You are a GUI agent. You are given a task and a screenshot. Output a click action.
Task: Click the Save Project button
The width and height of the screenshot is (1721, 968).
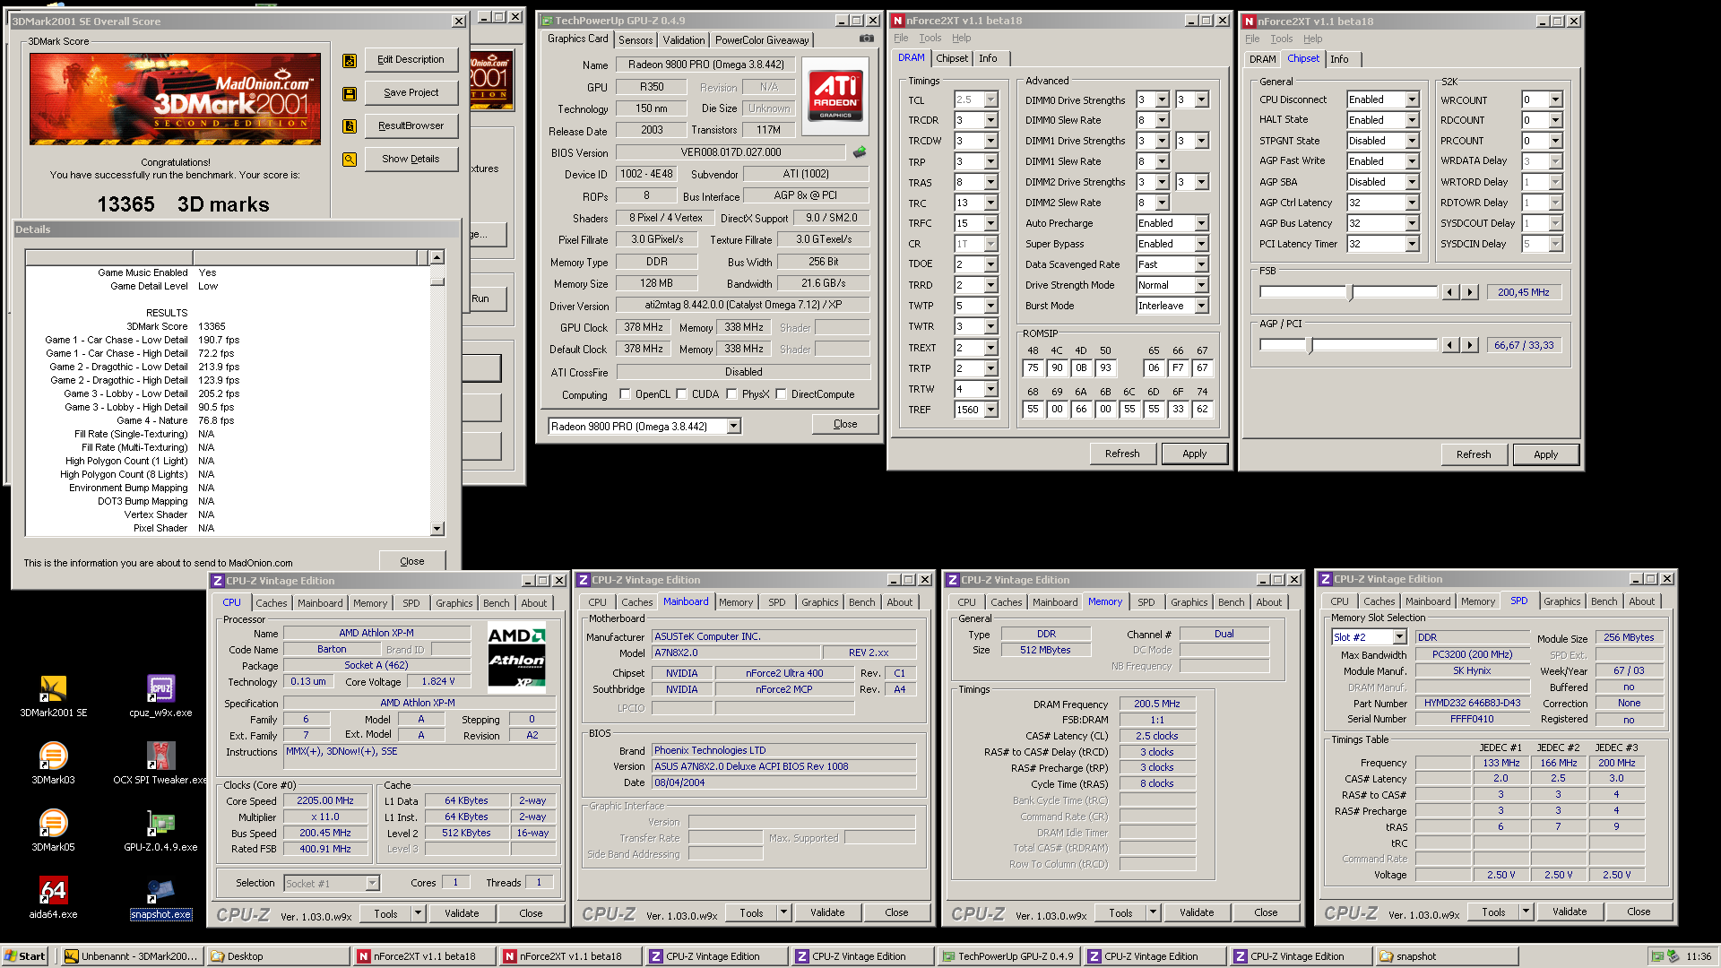point(411,92)
